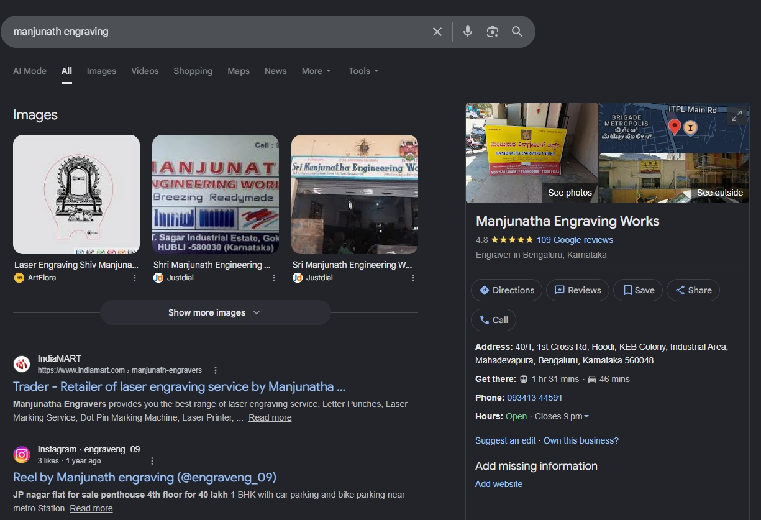
Task: Switch to News tab
Action: coord(275,71)
